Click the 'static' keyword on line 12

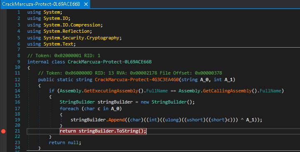coord(65,80)
